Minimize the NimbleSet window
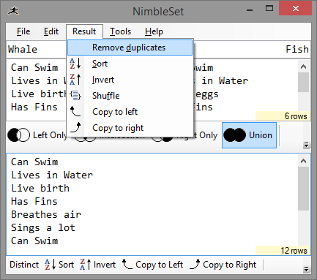317x280 pixels. [x=250, y=10]
